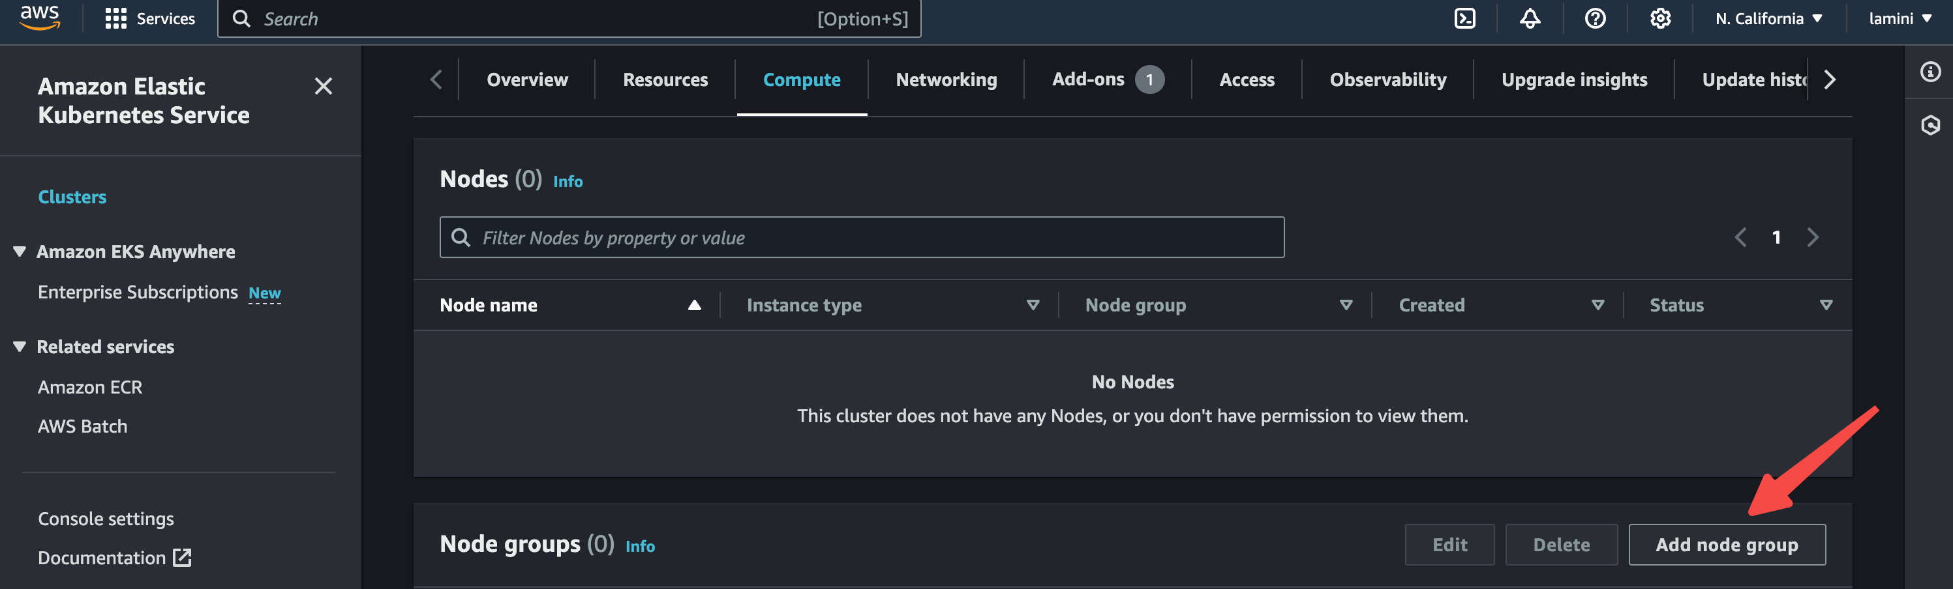Go to previous page of Nodes
The height and width of the screenshot is (589, 1953).
1741,238
